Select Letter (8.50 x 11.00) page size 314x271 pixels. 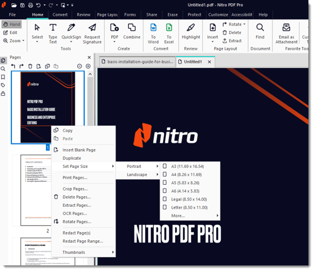(x=190, y=207)
